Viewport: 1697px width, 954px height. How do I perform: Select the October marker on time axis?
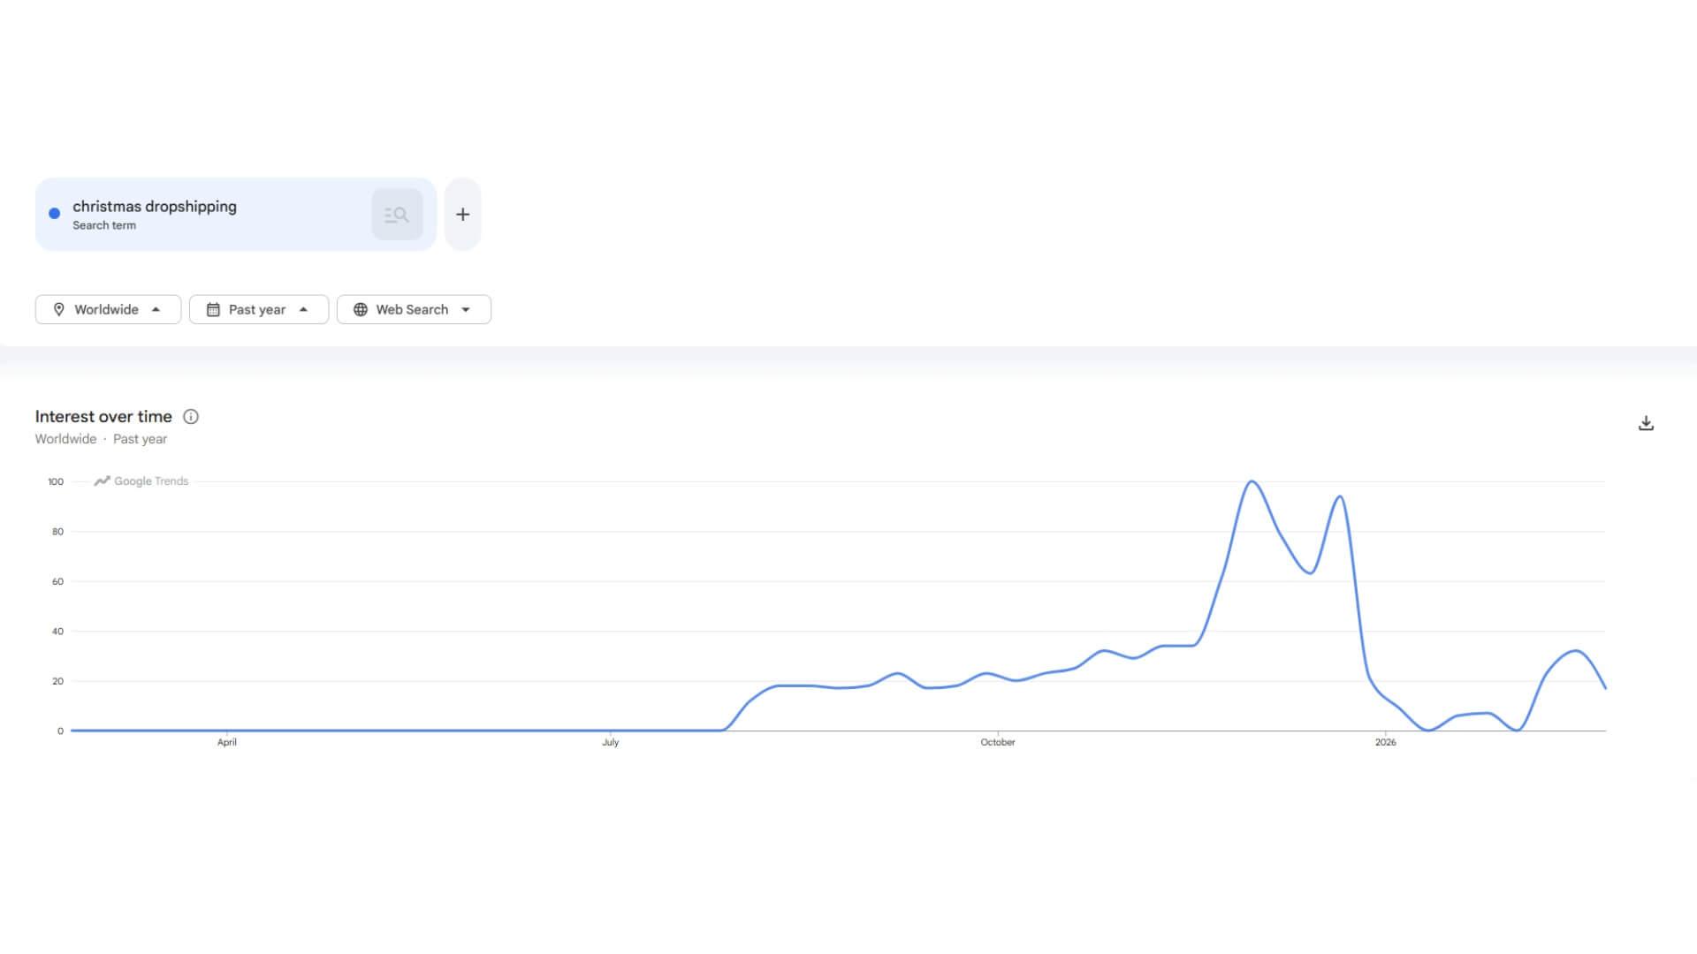click(x=998, y=742)
